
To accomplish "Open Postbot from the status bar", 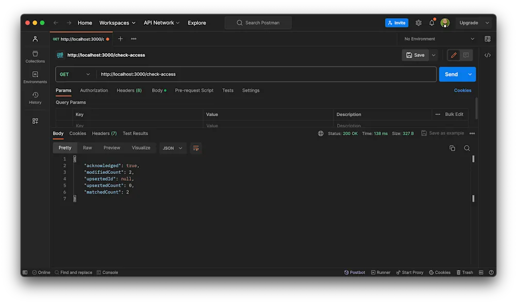I will coord(355,272).
